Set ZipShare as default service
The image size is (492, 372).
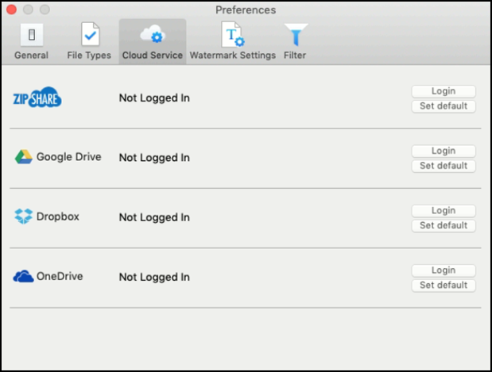pos(444,106)
